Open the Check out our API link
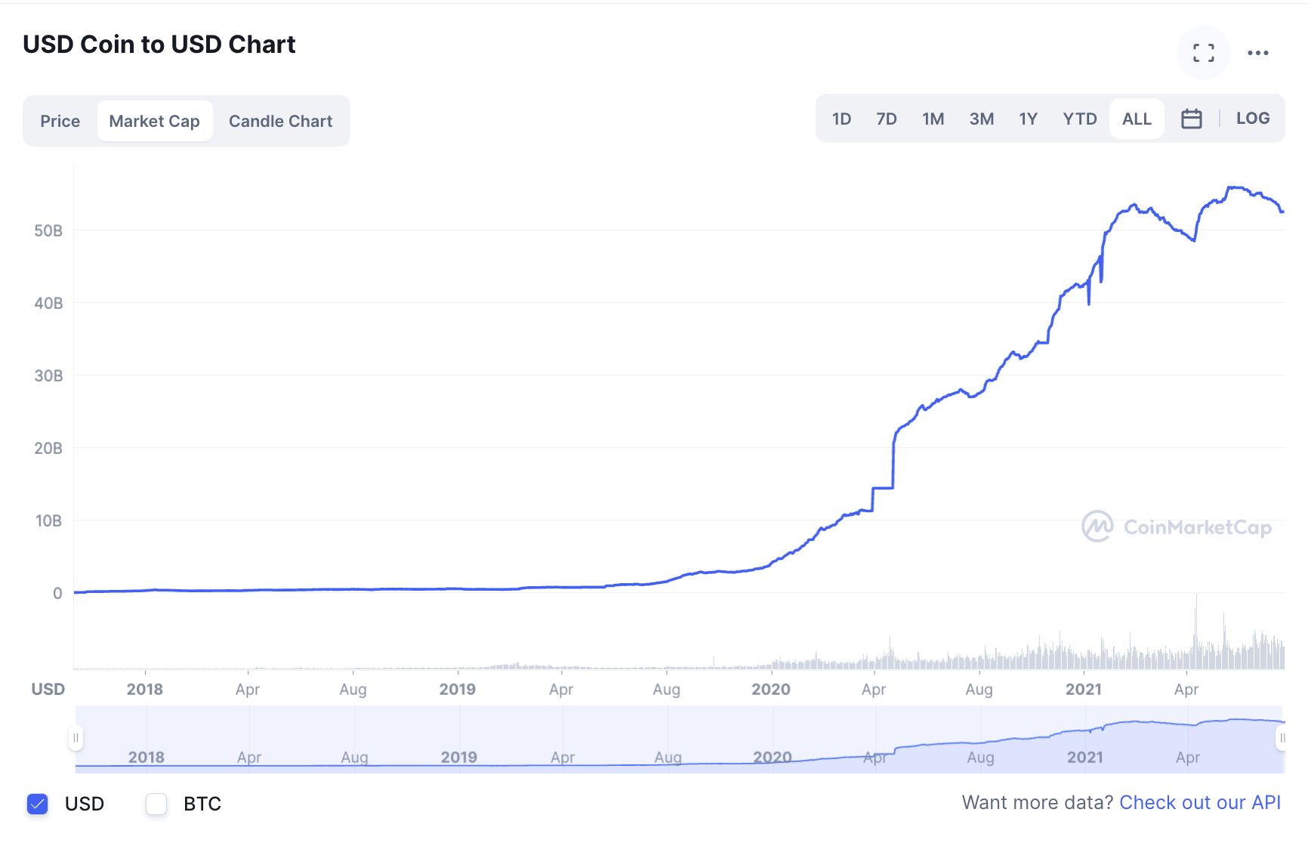The image size is (1308, 843). pos(1201,802)
